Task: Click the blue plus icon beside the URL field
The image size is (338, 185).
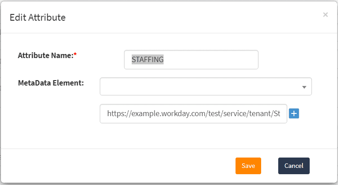Action: click(294, 114)
